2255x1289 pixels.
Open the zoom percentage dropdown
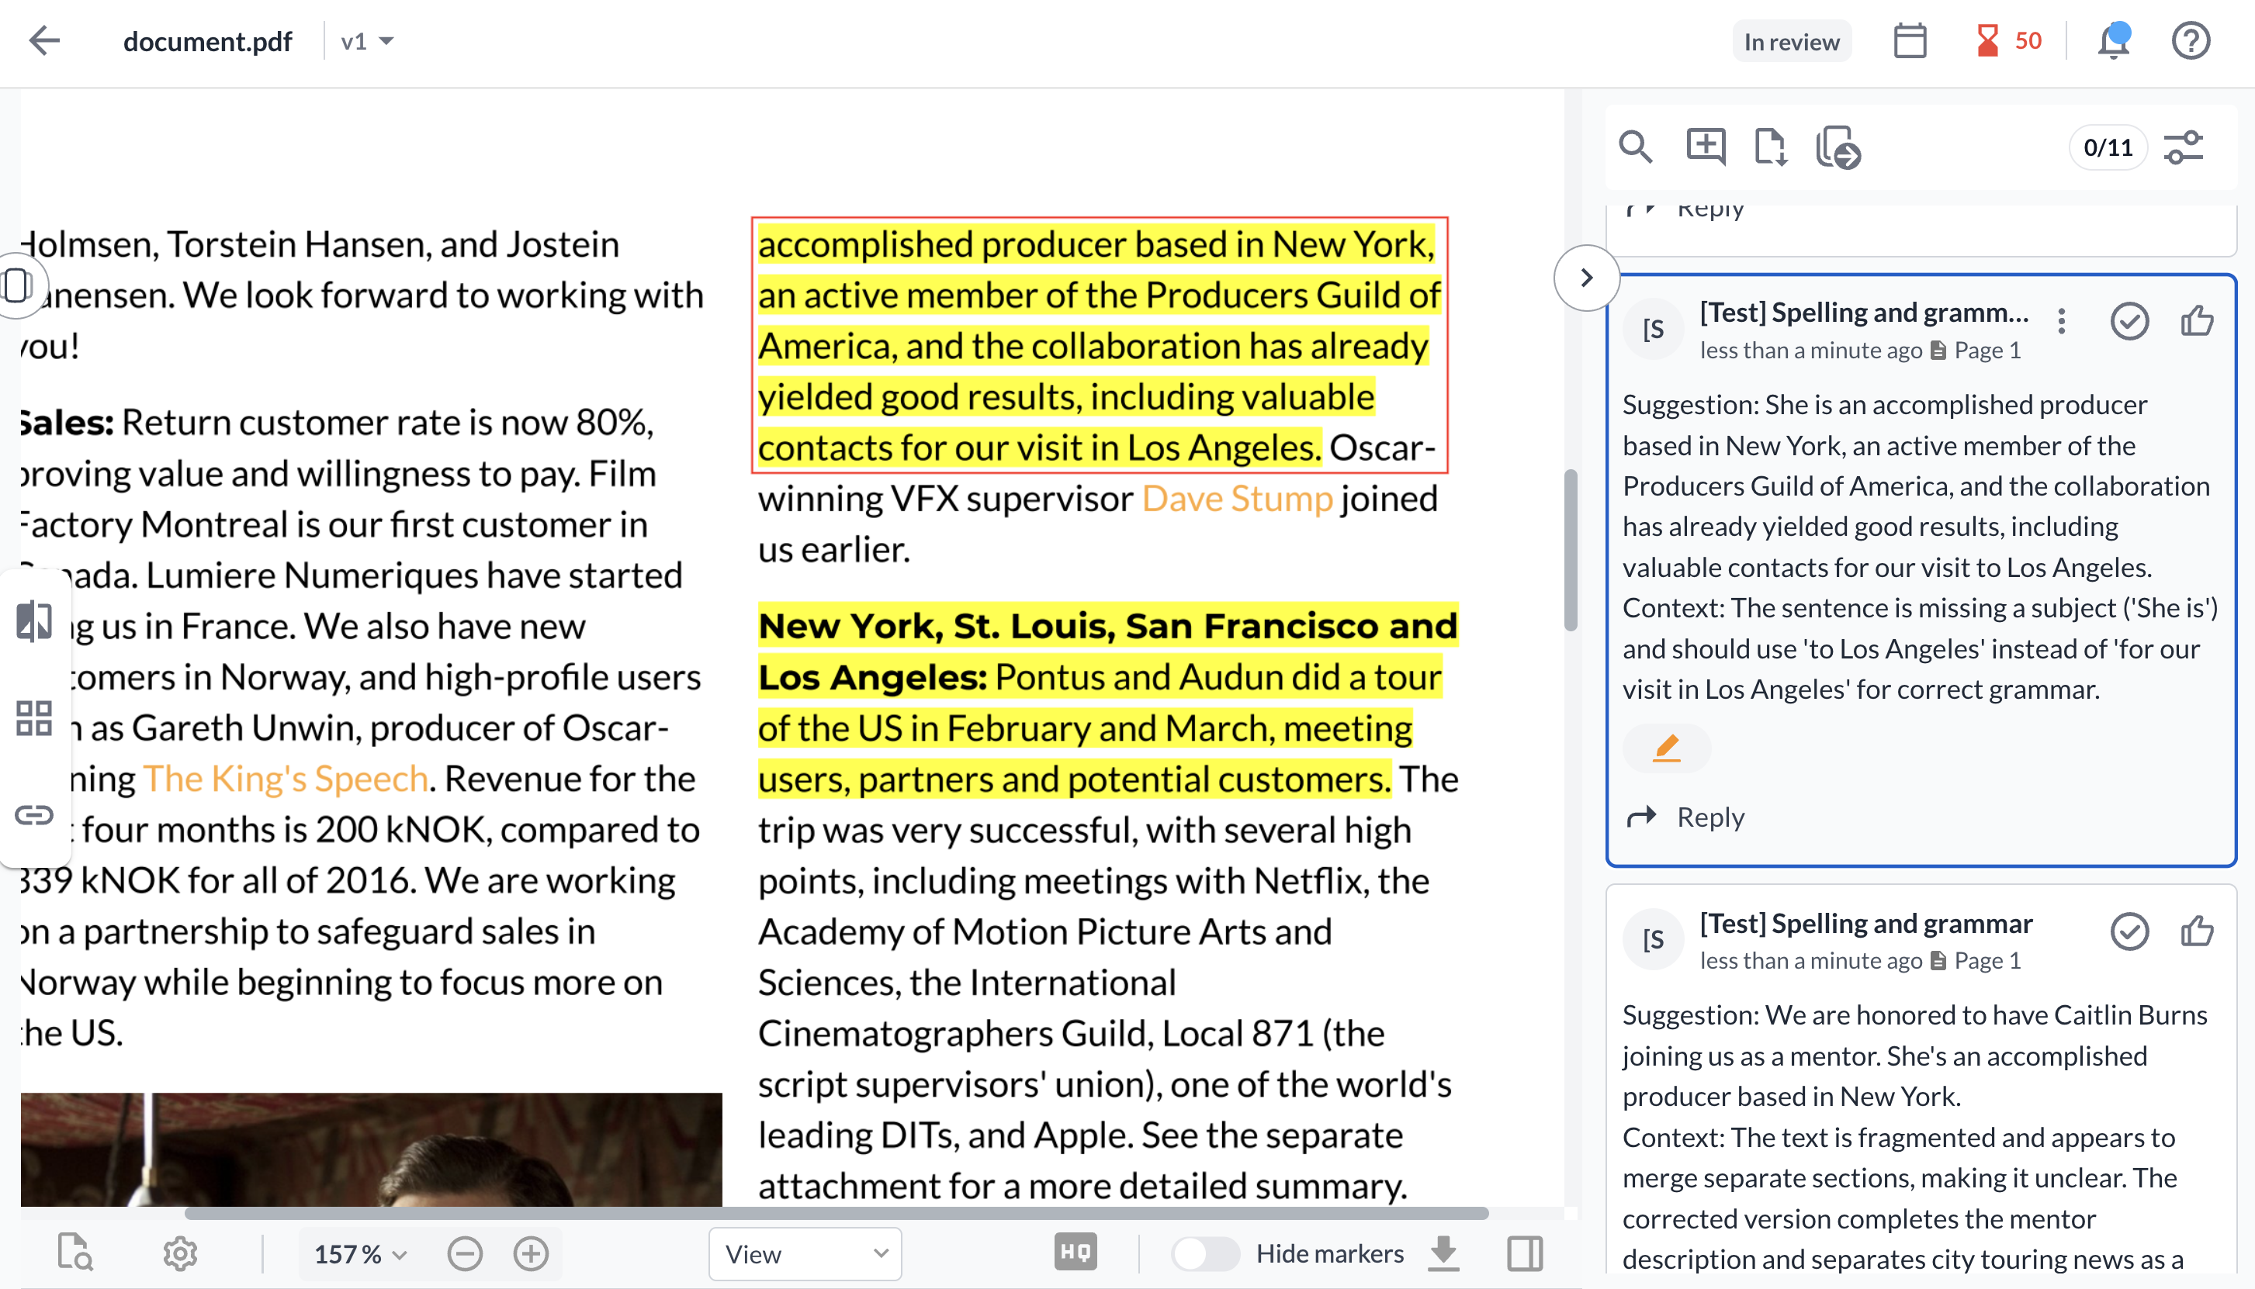click(358, 1253)
